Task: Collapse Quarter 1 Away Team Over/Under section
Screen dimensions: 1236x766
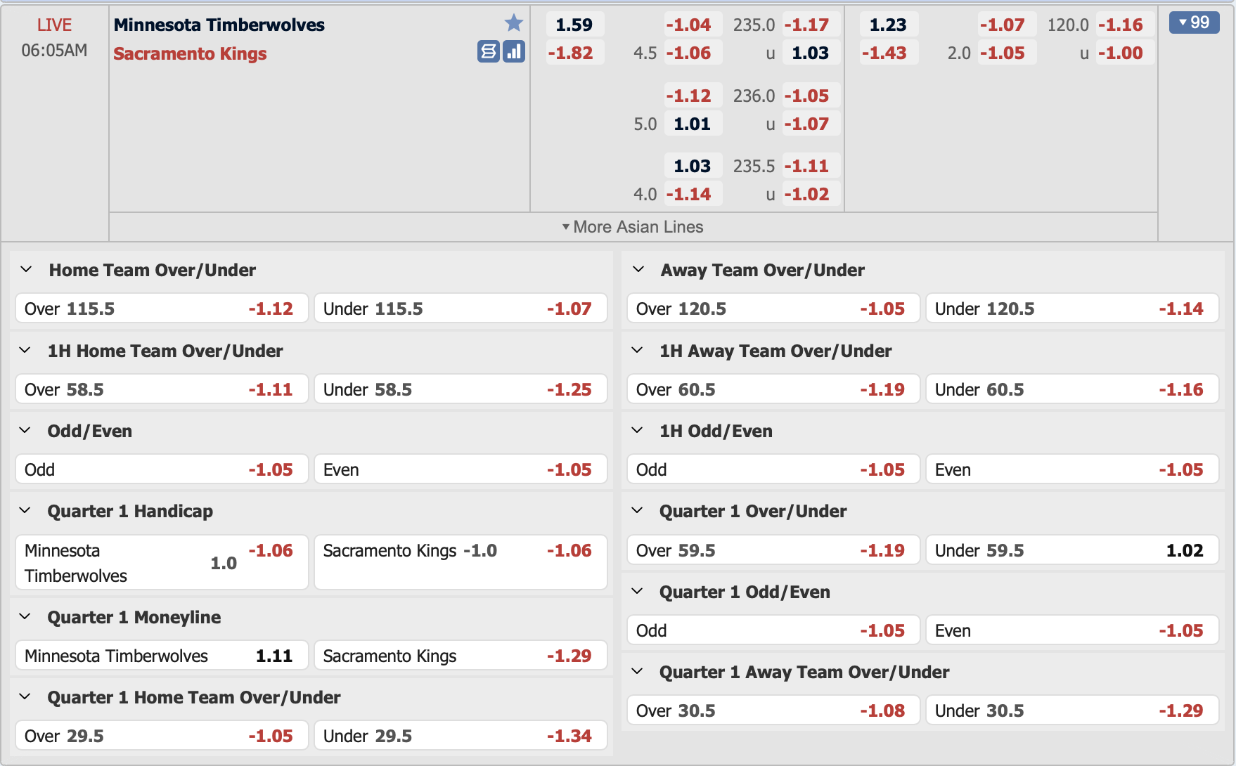Action: 638,672
